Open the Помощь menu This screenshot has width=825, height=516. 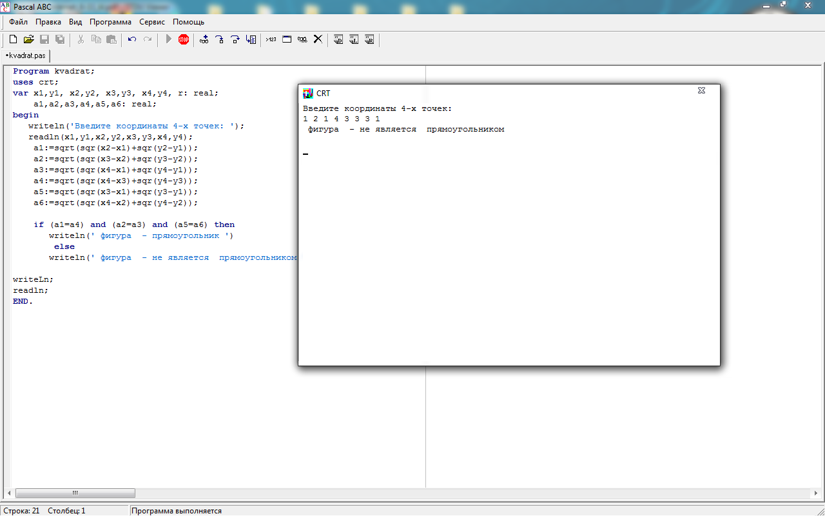(188, 21)
